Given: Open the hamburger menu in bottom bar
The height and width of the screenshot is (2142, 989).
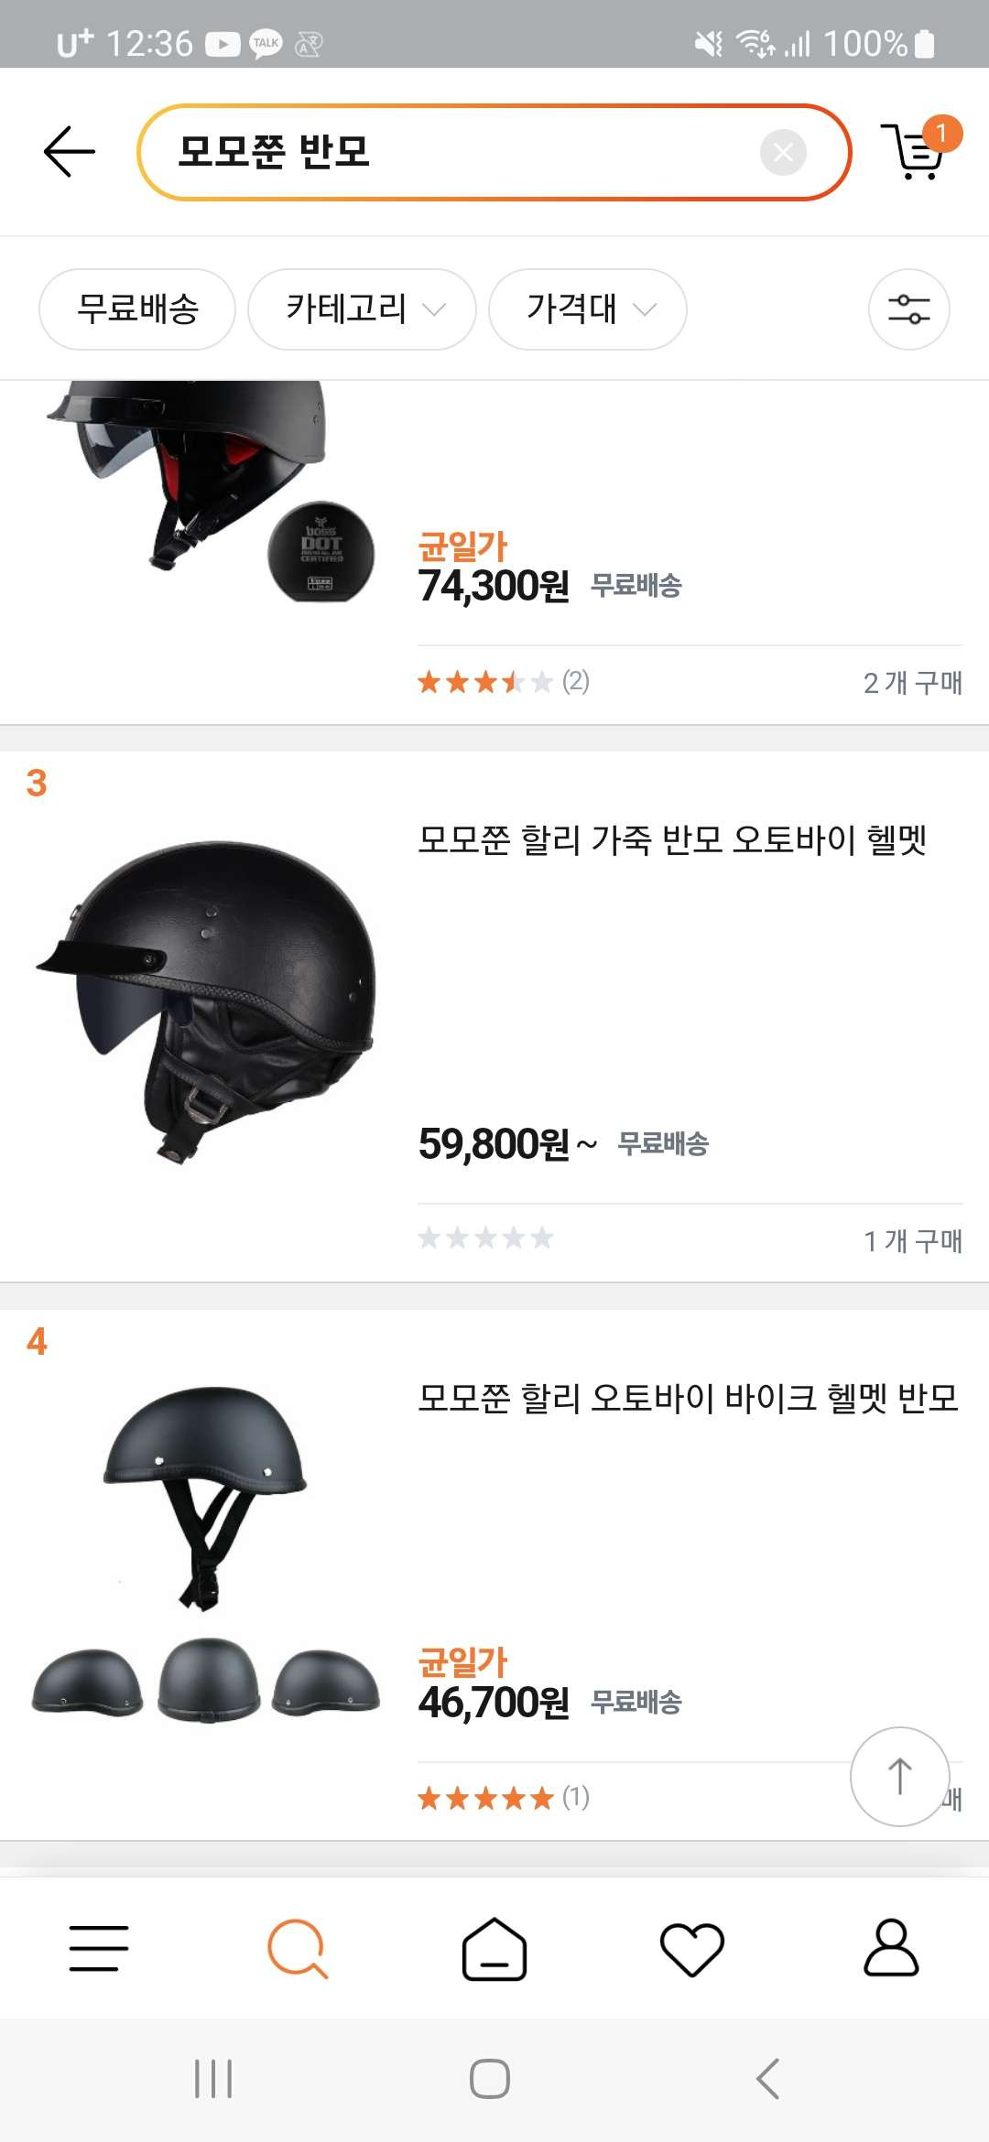Looking at the screenshot, I should (99, 1948).
